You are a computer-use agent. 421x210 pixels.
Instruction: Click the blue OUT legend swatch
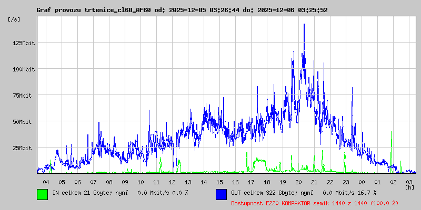click(221, 194)
